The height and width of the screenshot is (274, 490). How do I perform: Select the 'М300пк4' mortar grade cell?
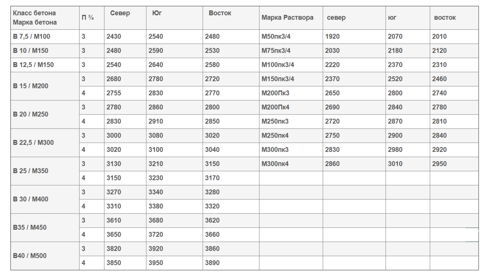click(291, 164)
